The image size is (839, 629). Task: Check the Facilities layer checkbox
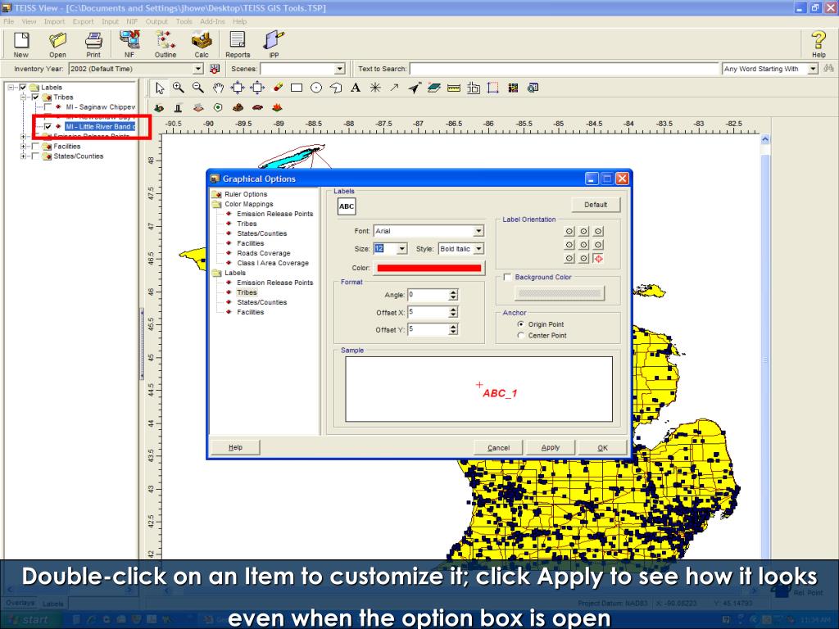[35, 147]
